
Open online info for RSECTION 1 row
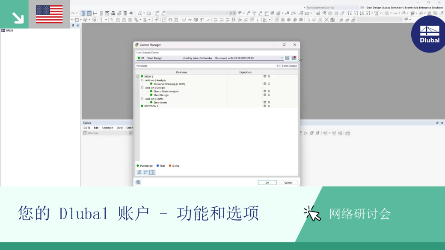[265, 106]
